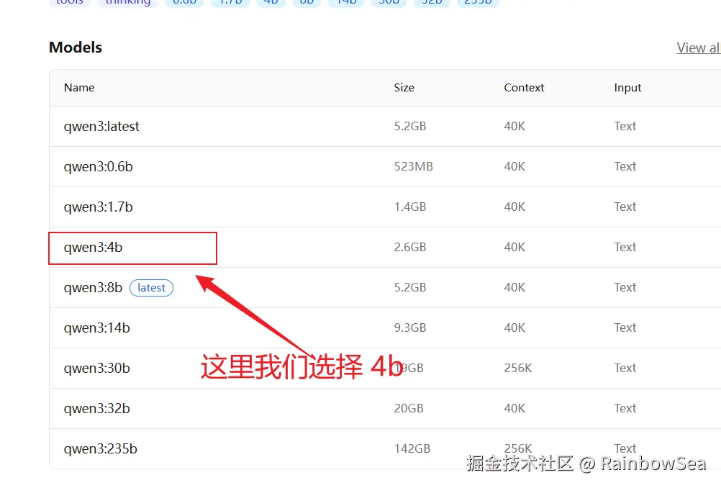Select the 5.2GB size in qwen3:8b row
This screenshot has width=721, height=488.
(x=409, y=288)
